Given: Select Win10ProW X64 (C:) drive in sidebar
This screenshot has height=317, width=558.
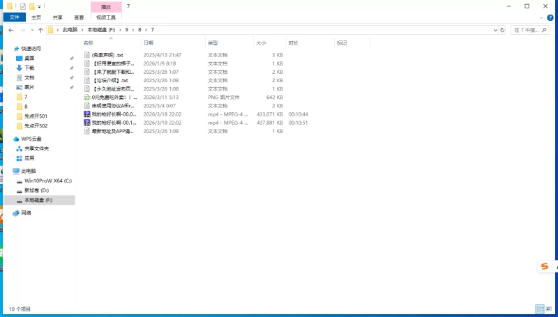Looking at the screenshot, I should tap(48, 180).
